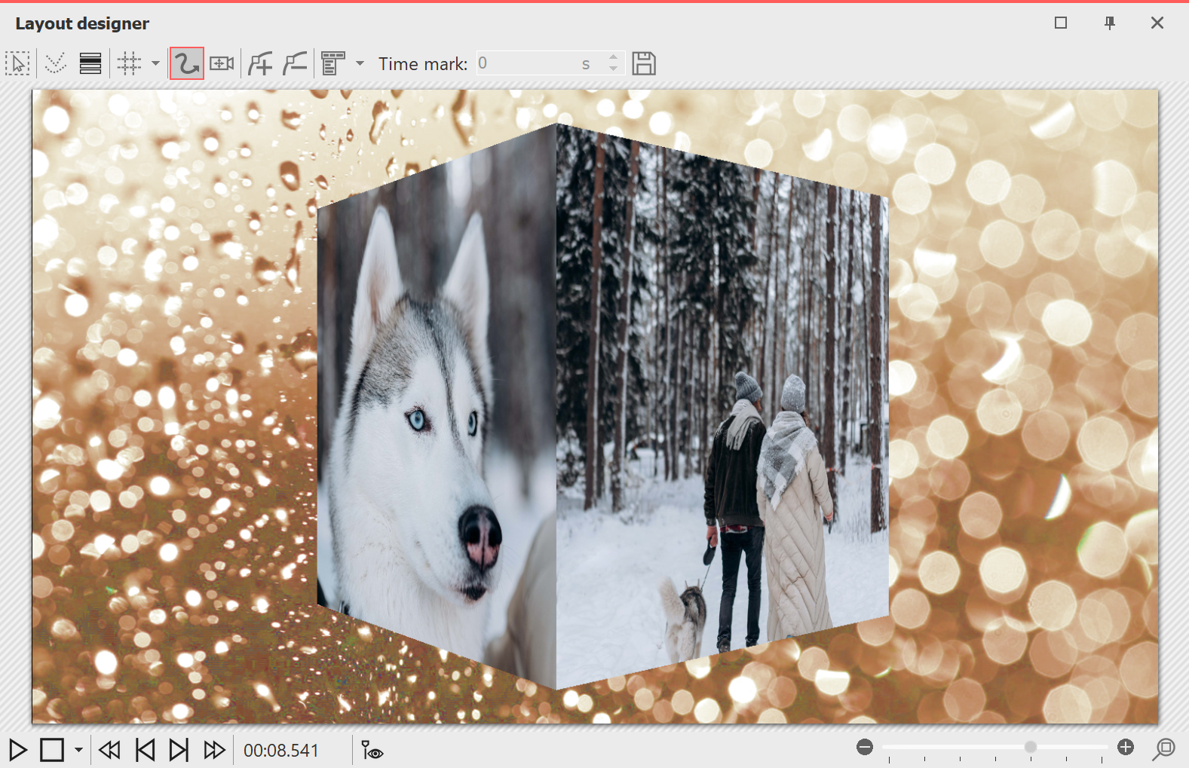Click the striped layer list icon
The image size is (1189, 768).
click(x=90, y=63)
